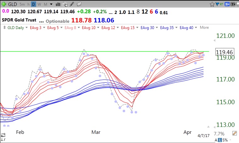This screenshot has height=143, width=239.
Task: Click the EAvg 40 indicator label
Action: 186,28
